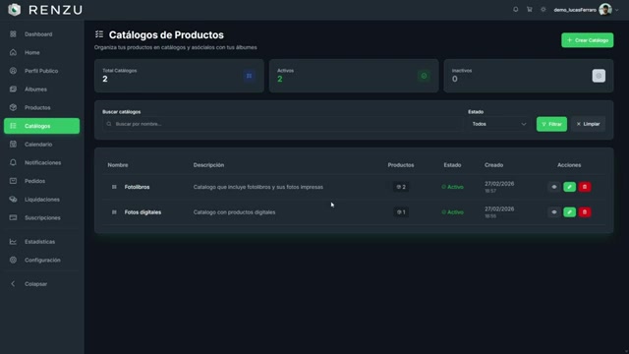Delete the Fotolibros catalog
629x354 pixels.
(585, 187)
